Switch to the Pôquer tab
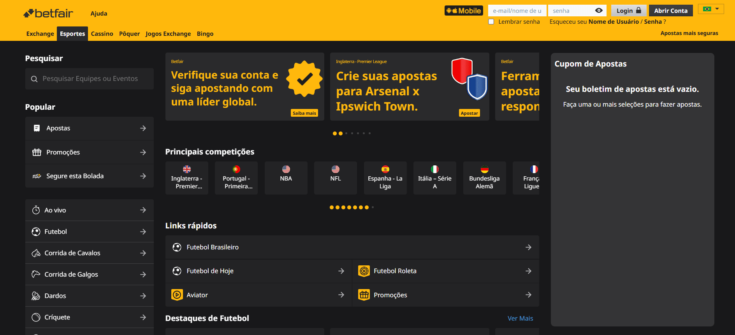 [x=129, y=34]
